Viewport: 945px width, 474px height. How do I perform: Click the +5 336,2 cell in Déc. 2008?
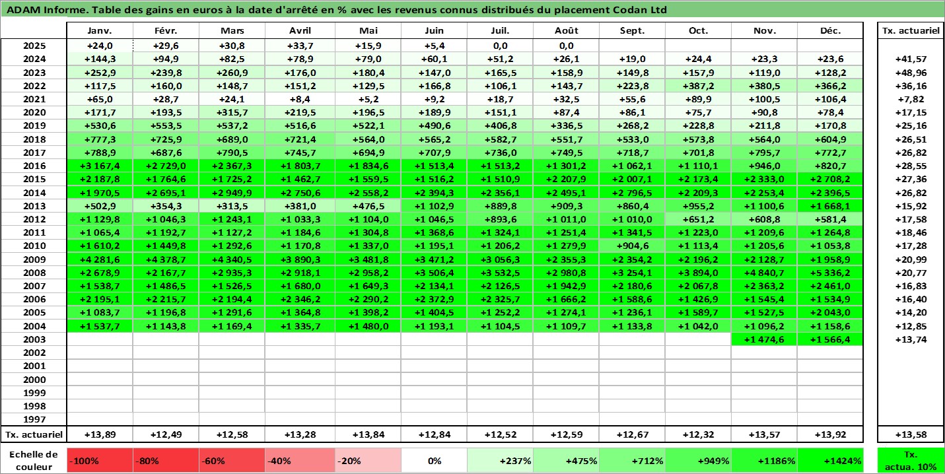tap(830, 272)
